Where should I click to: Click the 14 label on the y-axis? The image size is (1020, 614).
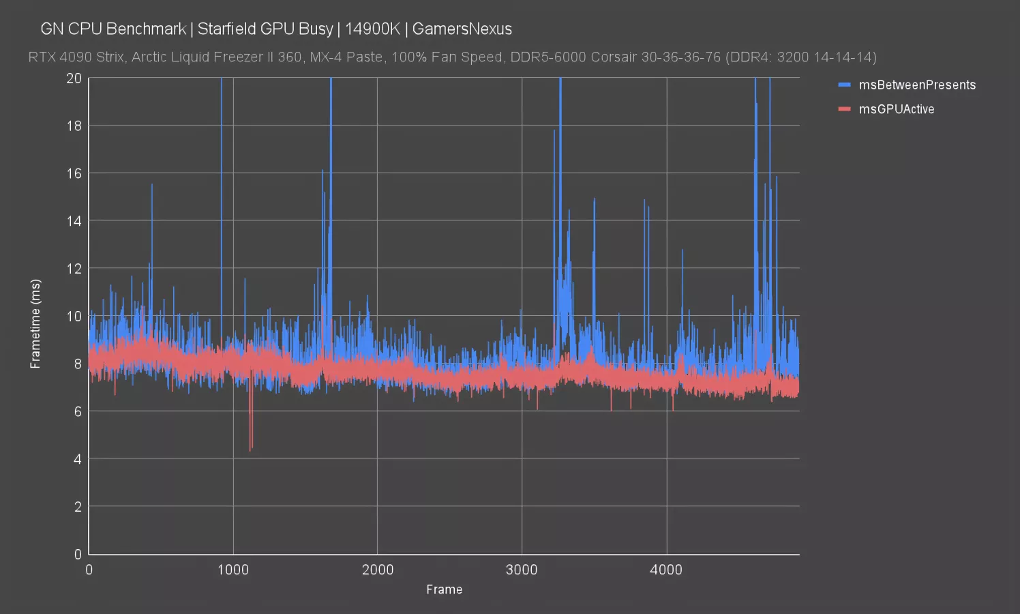coord(74,221)
